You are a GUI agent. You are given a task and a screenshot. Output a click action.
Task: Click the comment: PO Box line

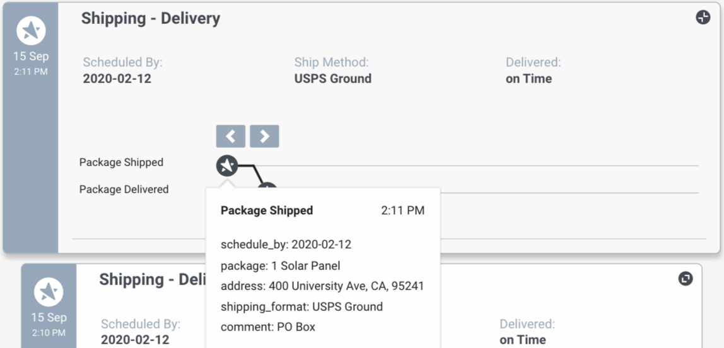(268, 327)
